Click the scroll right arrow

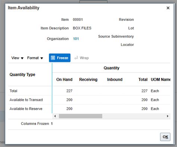168,116
